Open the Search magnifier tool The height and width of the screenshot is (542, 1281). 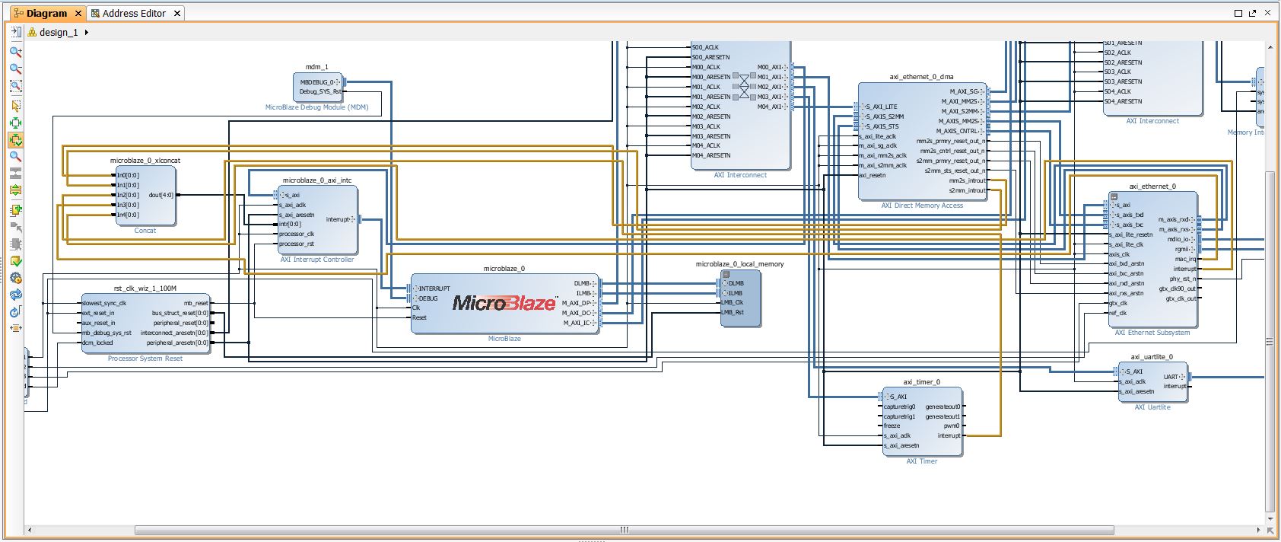click(x=15, y=157)
